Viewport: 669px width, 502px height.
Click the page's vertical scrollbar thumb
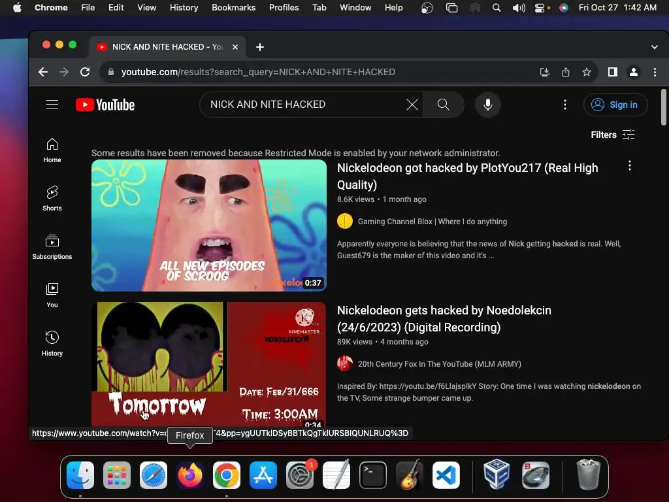(x=664, y=107)
